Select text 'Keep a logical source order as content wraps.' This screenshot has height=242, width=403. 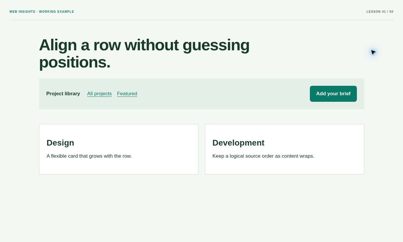pos(263,156)
